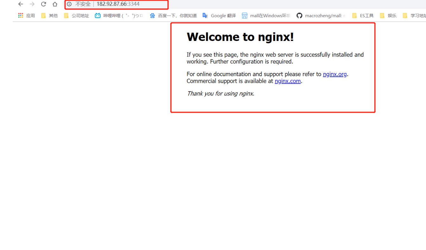The image size is (426, 250).
Task: Open the ES工具 bookmarks folder
Action: [x=363, y=16]
